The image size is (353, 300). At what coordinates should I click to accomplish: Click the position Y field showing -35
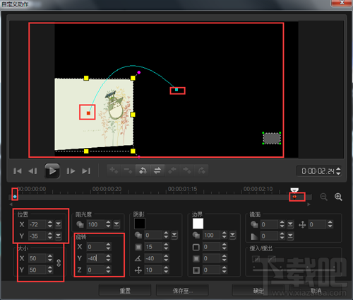(37, 236)
